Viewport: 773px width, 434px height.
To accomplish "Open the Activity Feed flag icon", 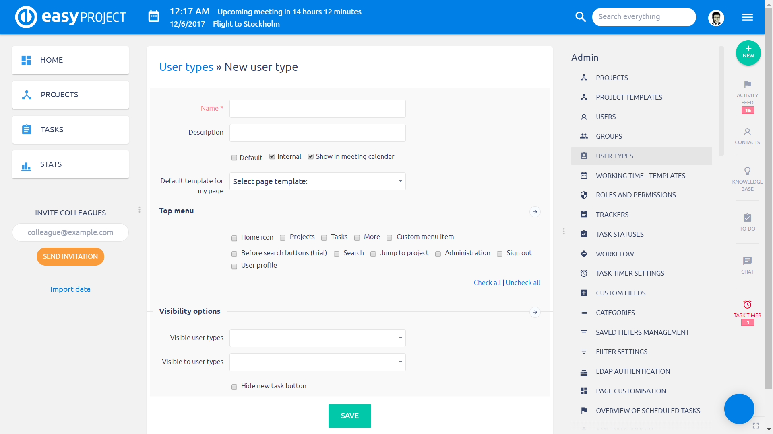I will point(747,84).
